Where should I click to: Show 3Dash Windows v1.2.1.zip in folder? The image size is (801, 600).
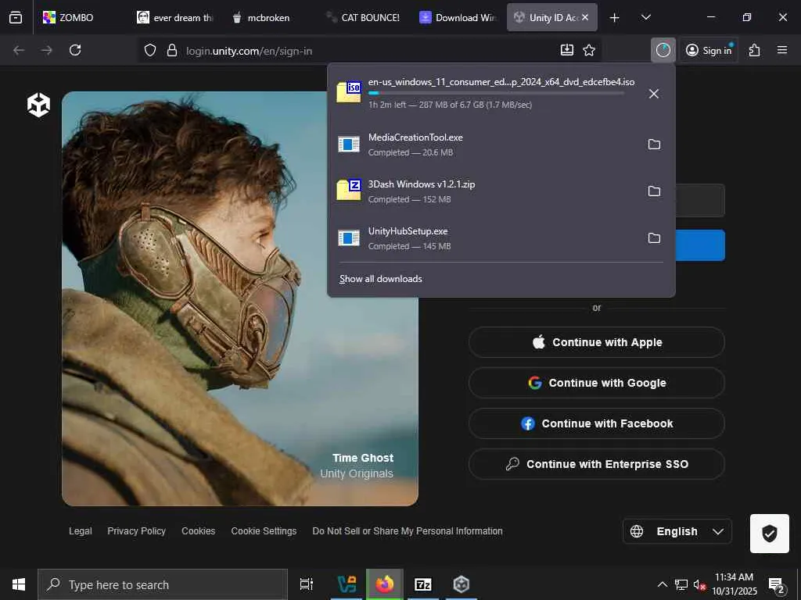654,191
